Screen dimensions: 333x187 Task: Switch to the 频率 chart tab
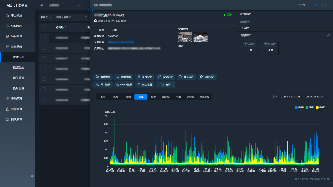pos(154,97)
